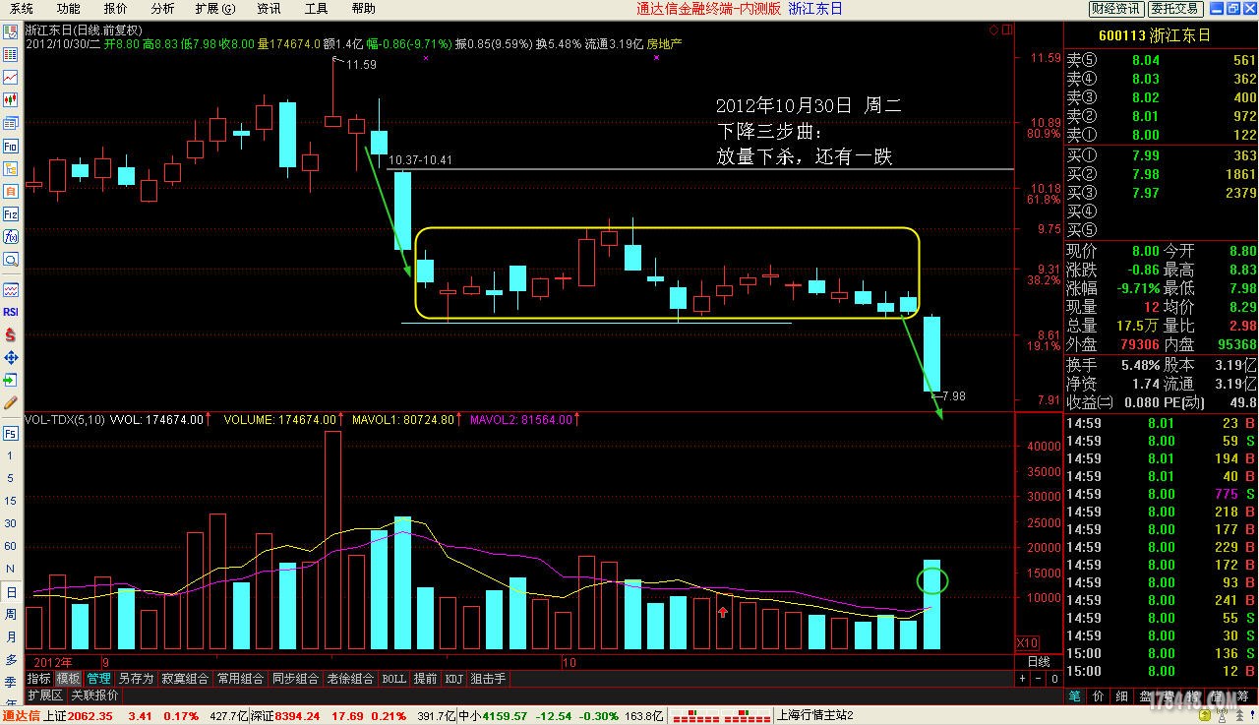
Task: Switch to the intraday line chart sidebar icon
Action: coord(11,77)
